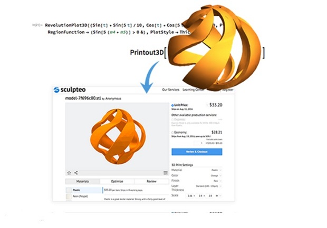
Task: Switch to the Optimize tab
Action: coord(117,181)
